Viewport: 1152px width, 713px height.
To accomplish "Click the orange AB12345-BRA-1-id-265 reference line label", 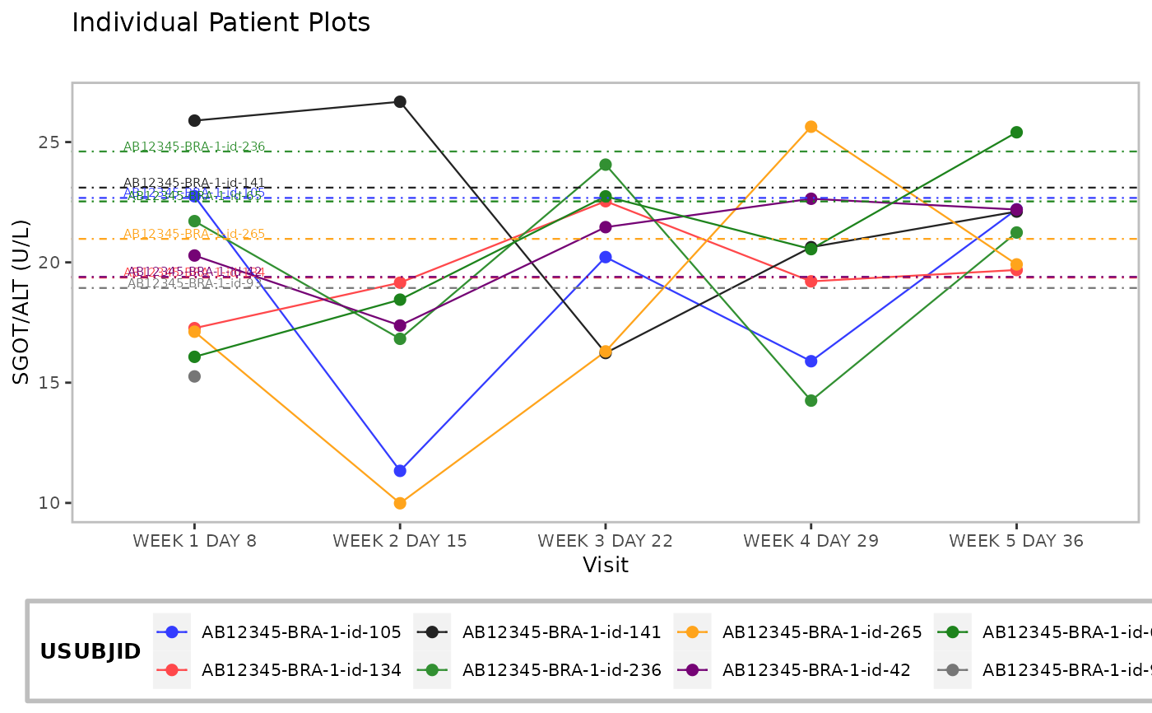I will pos(194,234).
